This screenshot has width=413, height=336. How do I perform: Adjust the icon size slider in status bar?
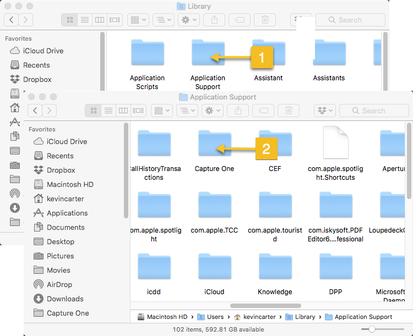(x=372, y=329)
